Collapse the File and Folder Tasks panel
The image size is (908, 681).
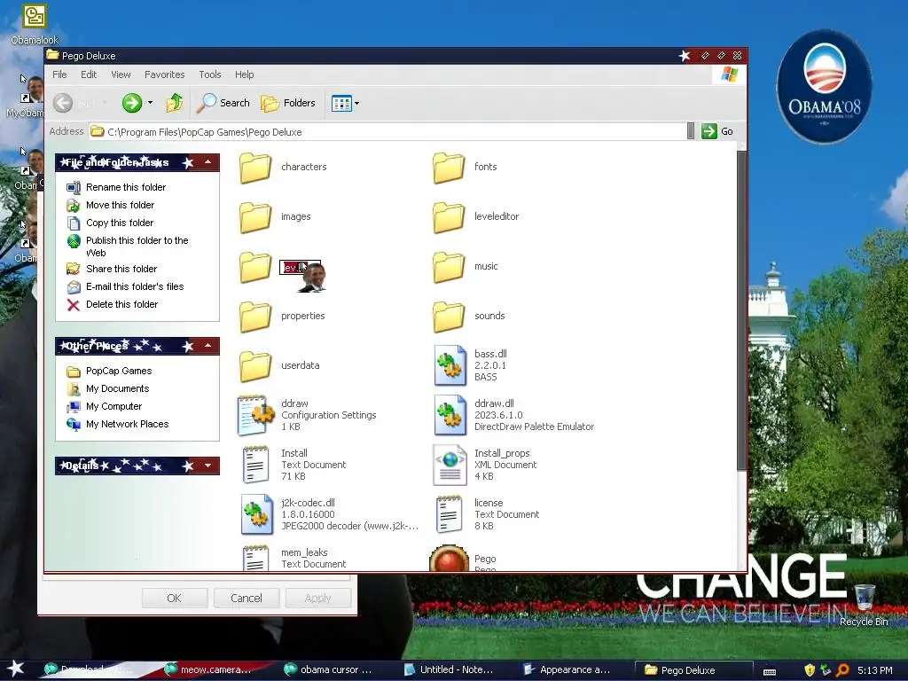pos(207,162)
